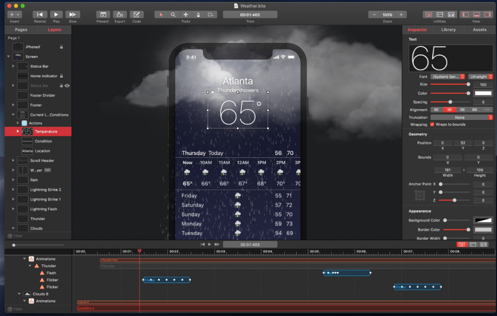Toggle the eye visibility icon on Status Bar
Screen dimensions: 497x316
[x=67, y=85]
